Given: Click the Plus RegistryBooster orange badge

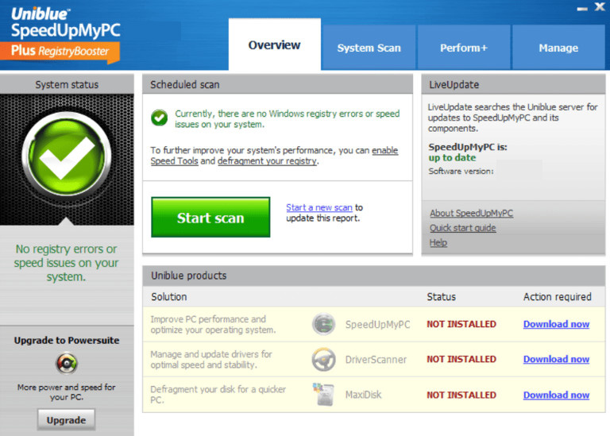Looking at the screenshot, I should [x=60, y=52].
